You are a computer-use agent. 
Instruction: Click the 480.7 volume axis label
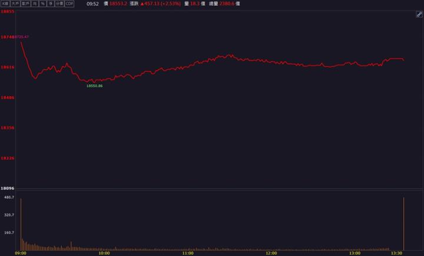[8, 198]
